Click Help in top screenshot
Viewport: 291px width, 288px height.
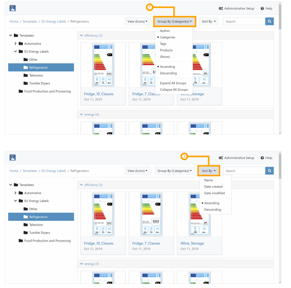266,8
